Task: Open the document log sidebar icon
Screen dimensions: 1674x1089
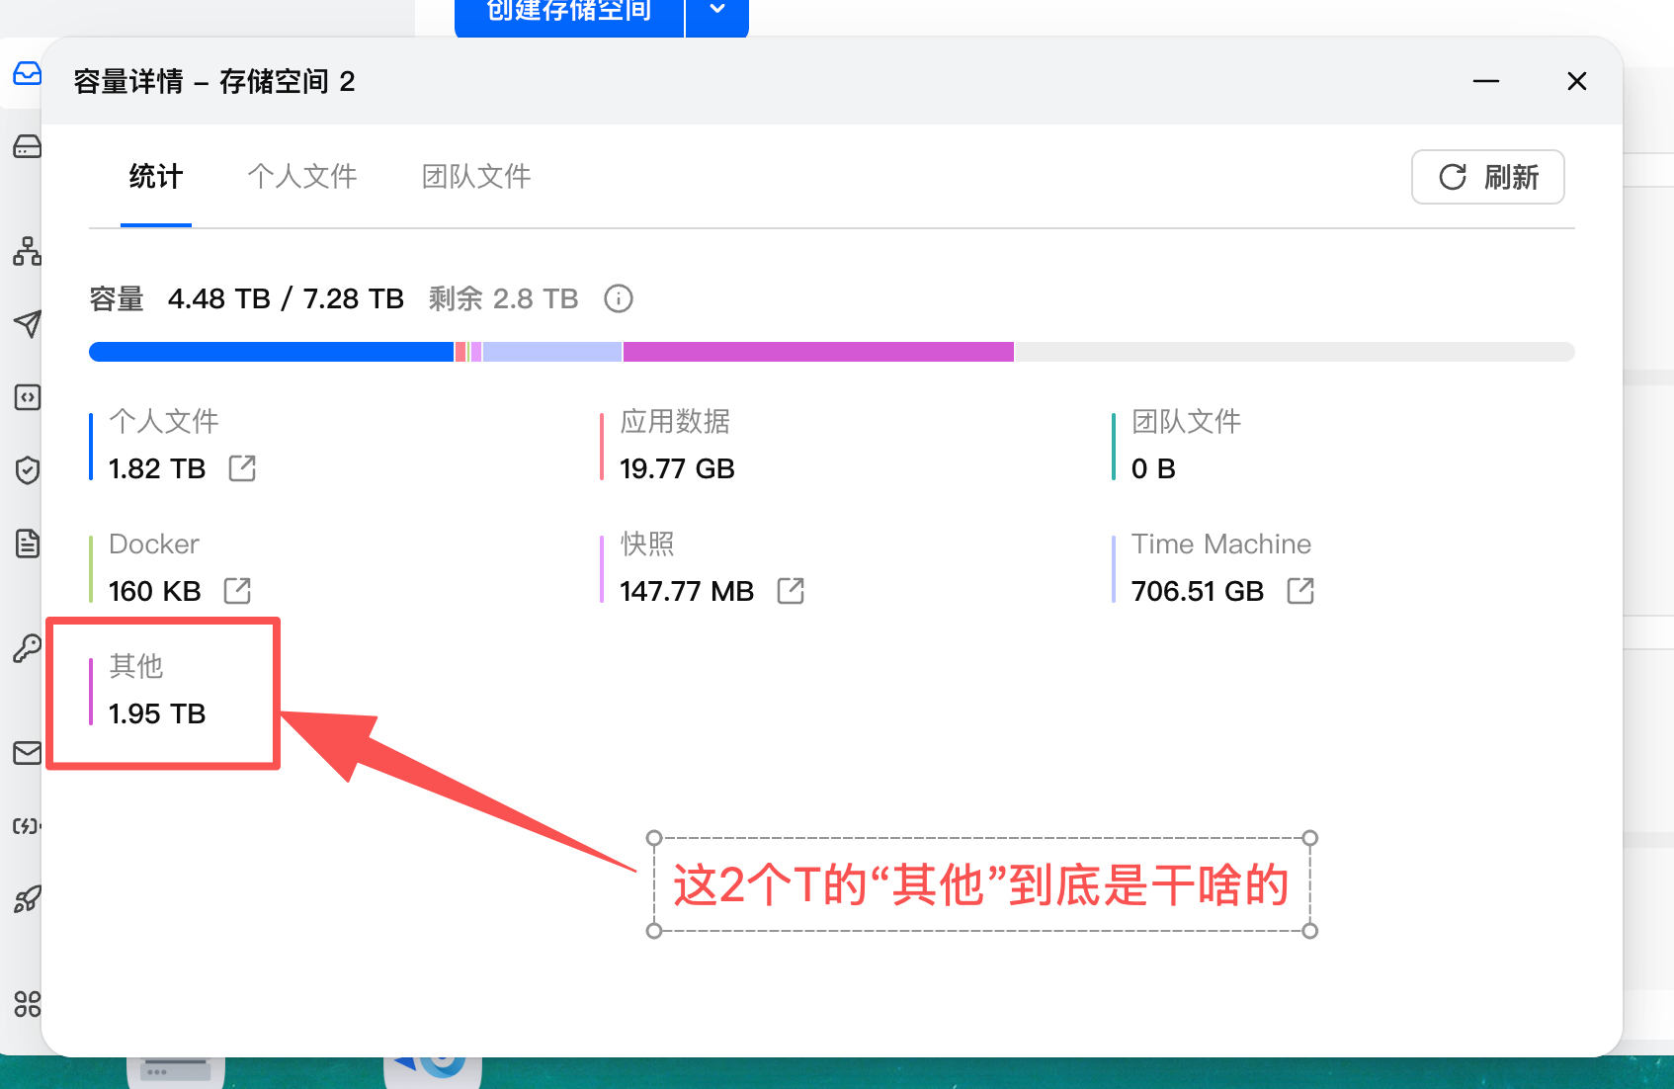Action: click(27, 543)
